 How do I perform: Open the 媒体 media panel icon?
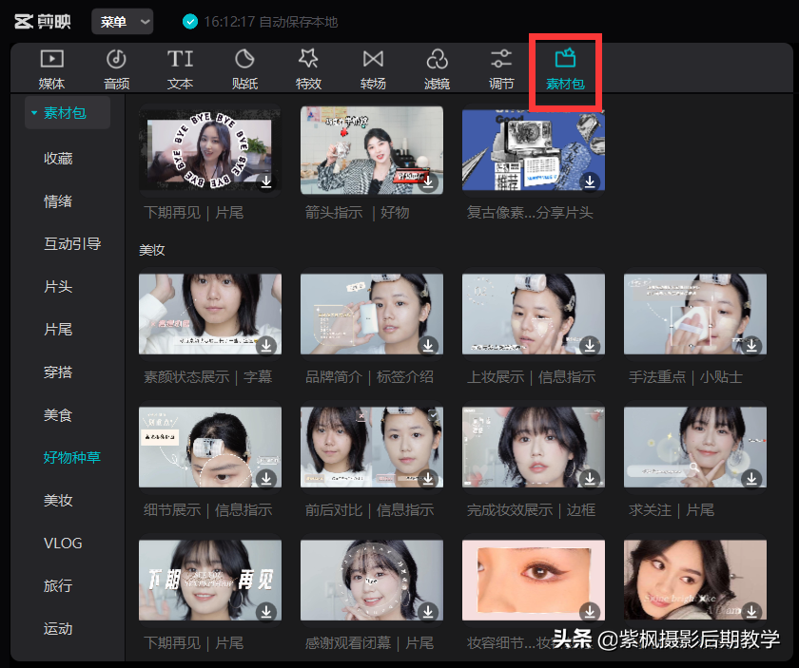pyautogui.click(x=51, y=59)
